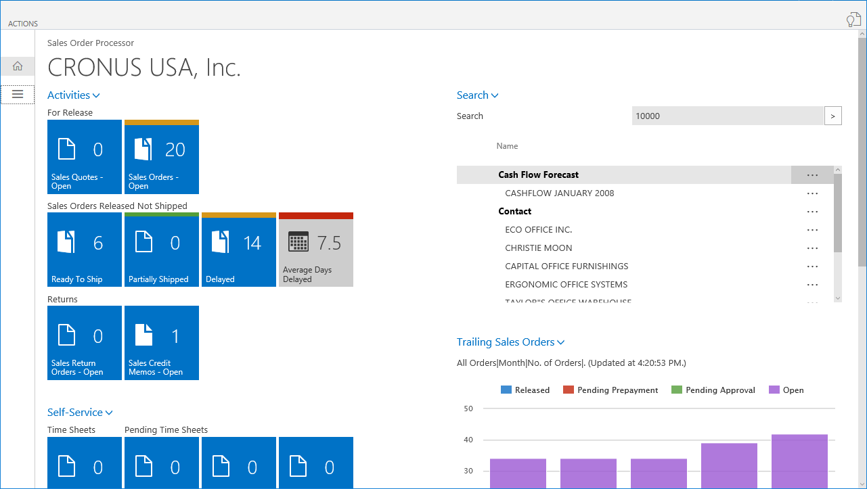Click the Search input field
Screen dimensions: 867x489
(728, 116)
